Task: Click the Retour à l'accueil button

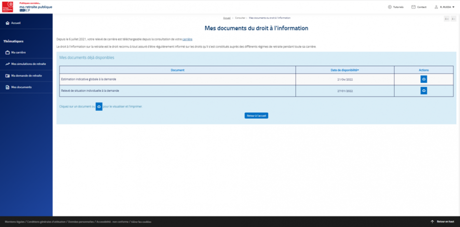Action: (257, 116)
